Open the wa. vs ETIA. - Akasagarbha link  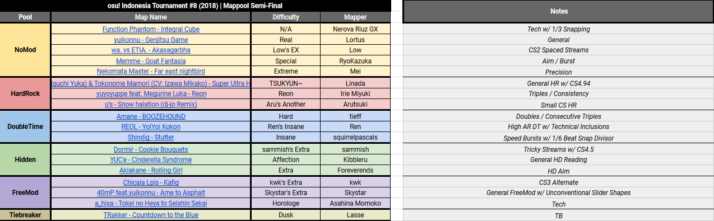click(x=151, y=50)
